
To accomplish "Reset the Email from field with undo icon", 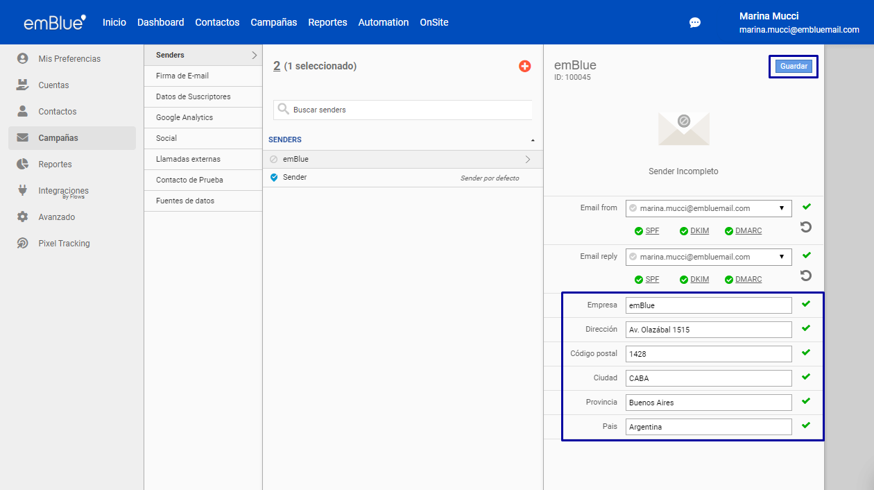I will [x=805, y=227].
